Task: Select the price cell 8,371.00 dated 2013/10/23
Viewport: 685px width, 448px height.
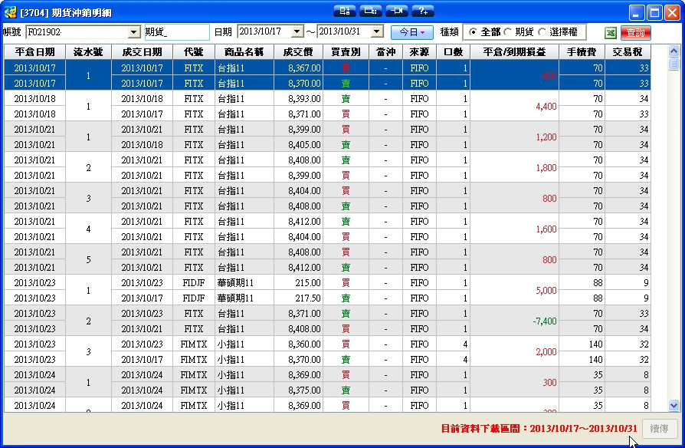Action: point(298,313)
